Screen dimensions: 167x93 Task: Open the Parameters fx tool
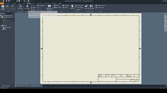tap(20, 7)
